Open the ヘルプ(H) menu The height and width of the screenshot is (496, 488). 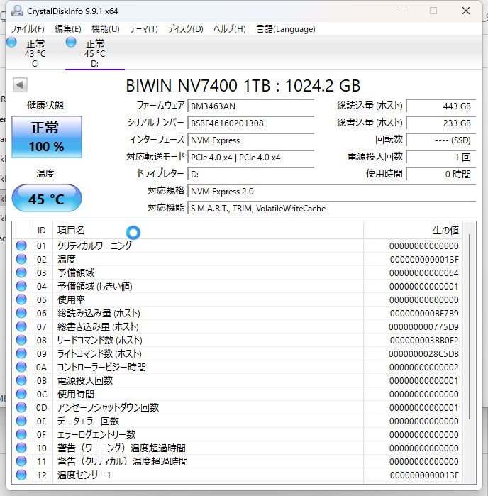tap(230, 29)
